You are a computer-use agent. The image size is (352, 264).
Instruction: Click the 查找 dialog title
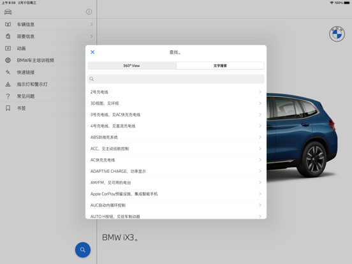pyautogui.click(x=175, y=52)
